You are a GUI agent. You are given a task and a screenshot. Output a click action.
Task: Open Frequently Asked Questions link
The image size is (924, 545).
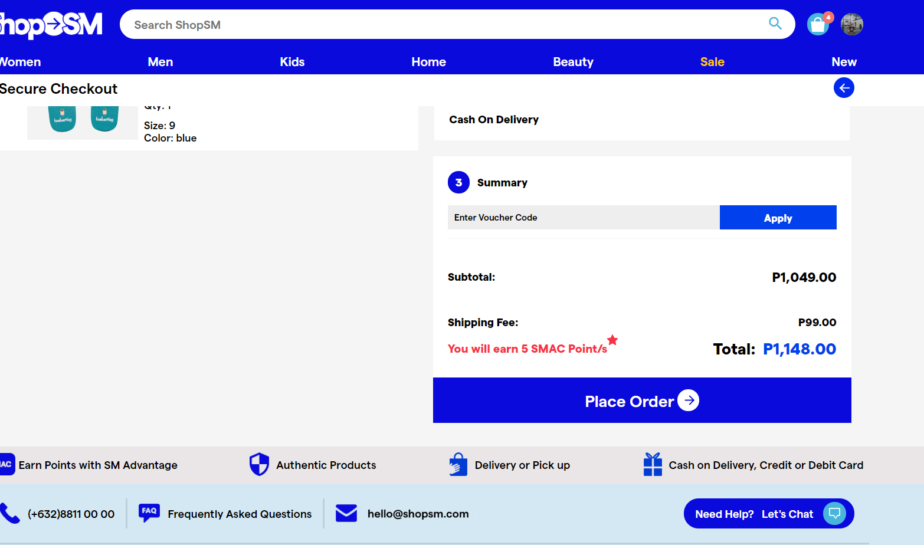tap(240, 514)
